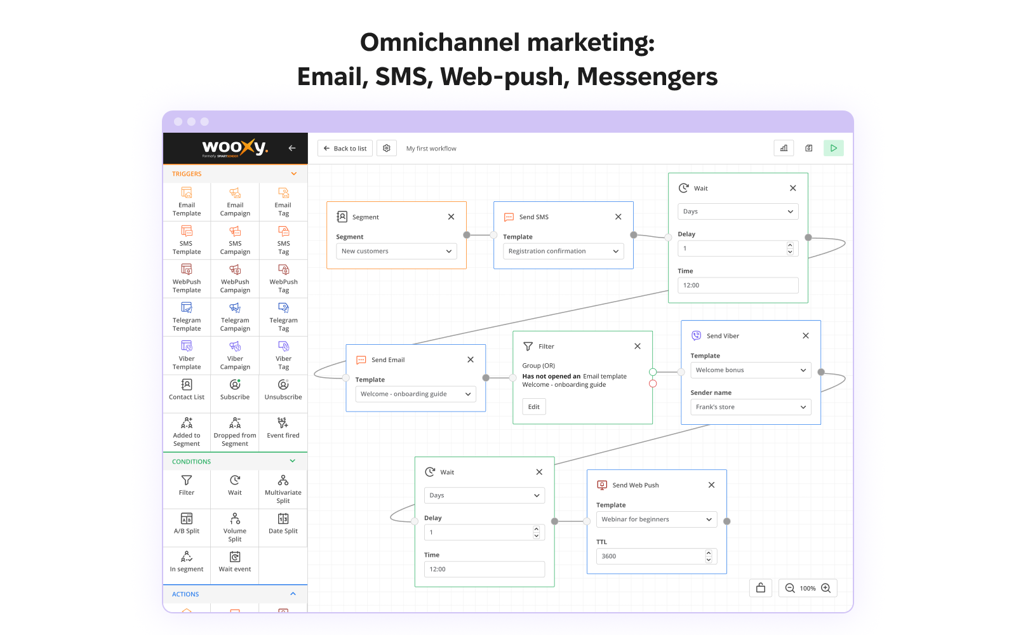
Task: Zoom out the canvas
Action: pos(790,589)
